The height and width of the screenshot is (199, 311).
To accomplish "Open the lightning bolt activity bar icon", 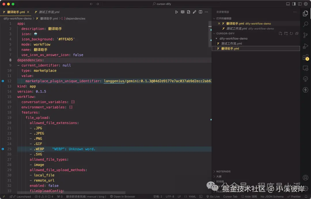I will coord(306,90).
